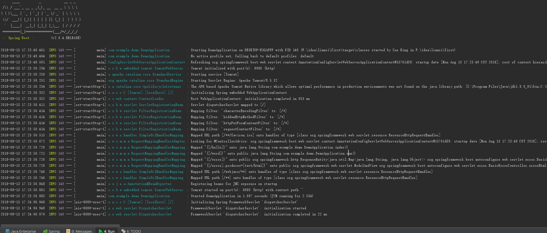Select the 4: Run tab
Image resolution: width=547 pixels, height=233 pixels.
[x=107, y=231]
